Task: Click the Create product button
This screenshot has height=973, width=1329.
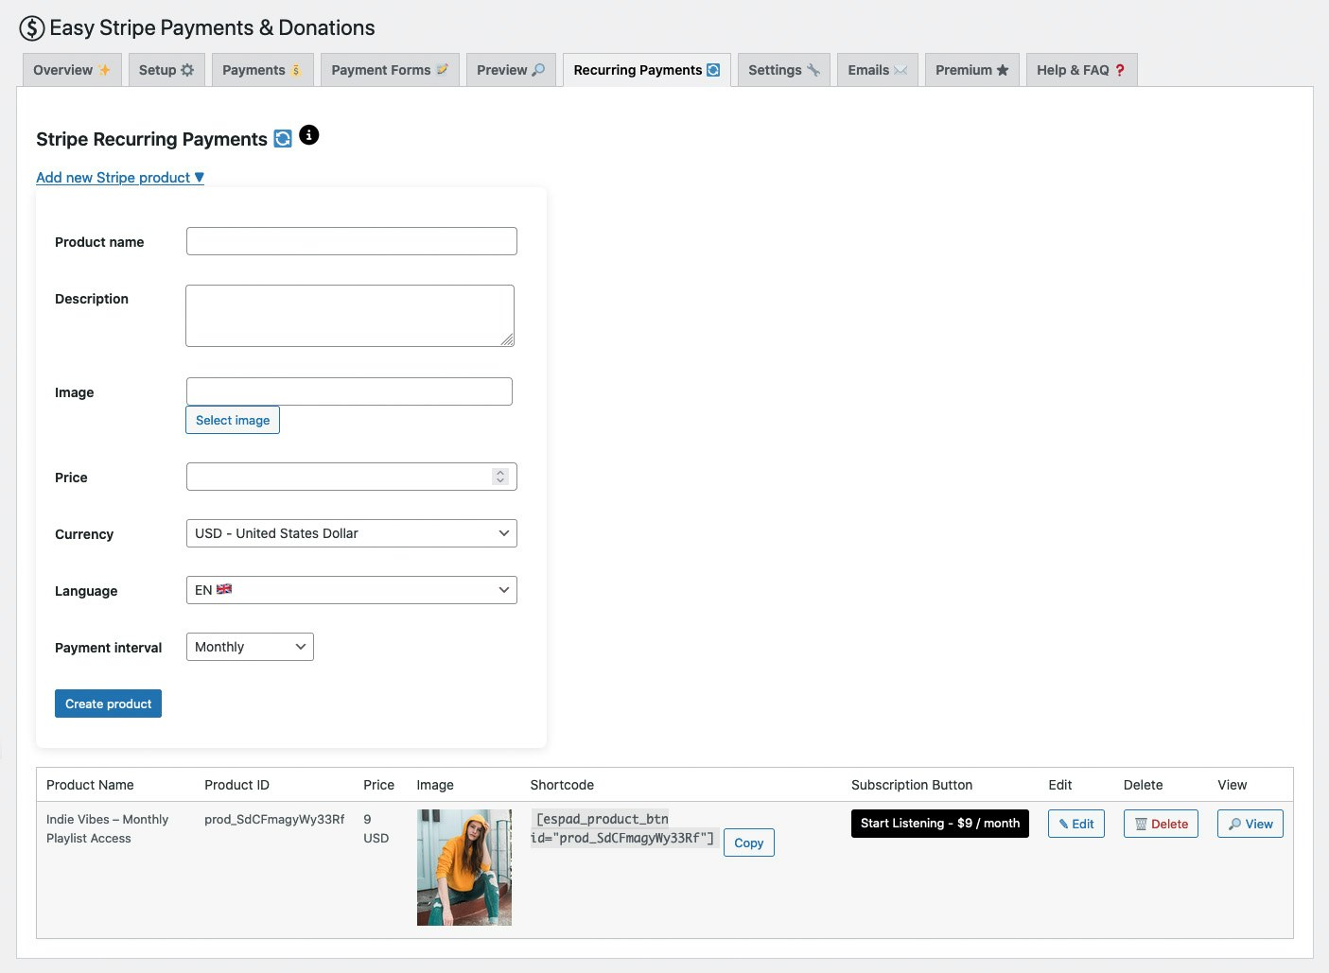Action: (108, 703)
